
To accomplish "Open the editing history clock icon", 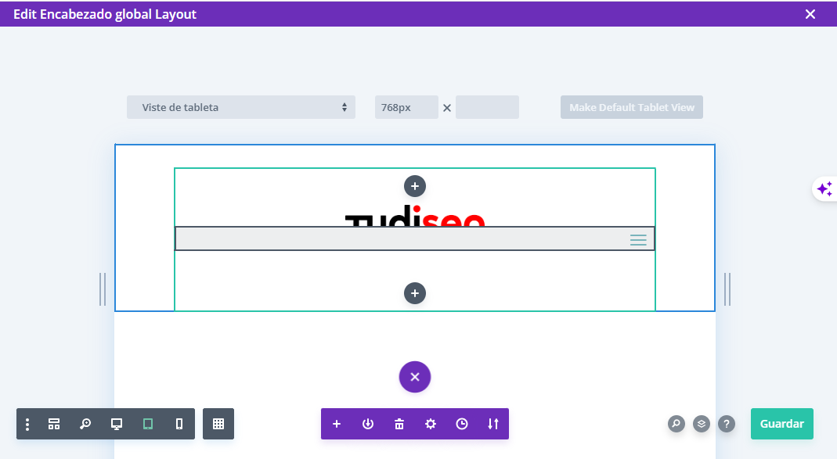I will click(462, 424).
